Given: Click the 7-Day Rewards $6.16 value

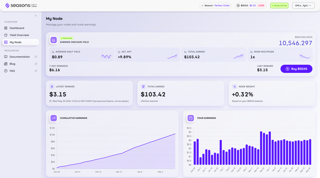Looking at the screenshot, I should [55, 70].
